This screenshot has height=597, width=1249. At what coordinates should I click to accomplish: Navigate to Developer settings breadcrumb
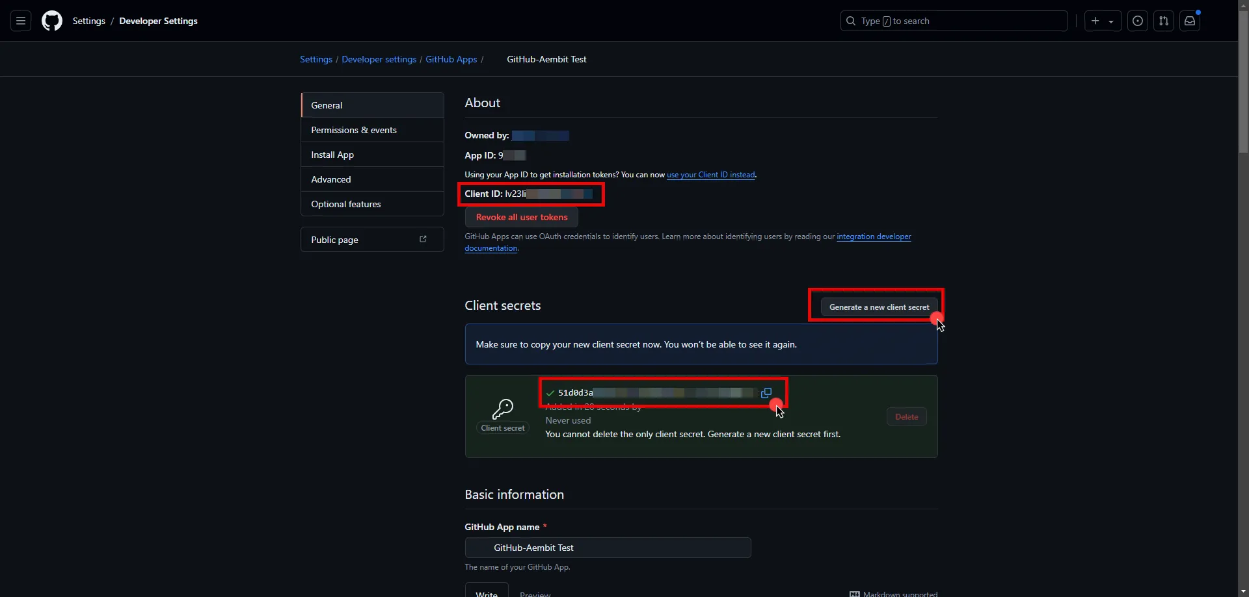379,59
